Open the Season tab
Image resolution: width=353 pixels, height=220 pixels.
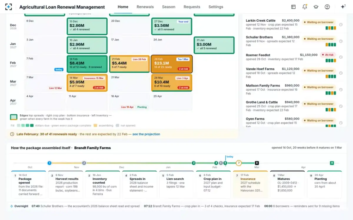pos(169,7)
